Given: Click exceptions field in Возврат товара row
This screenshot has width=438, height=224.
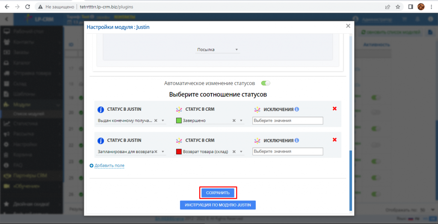Looking at the screenshot, I should pos(288,151).
